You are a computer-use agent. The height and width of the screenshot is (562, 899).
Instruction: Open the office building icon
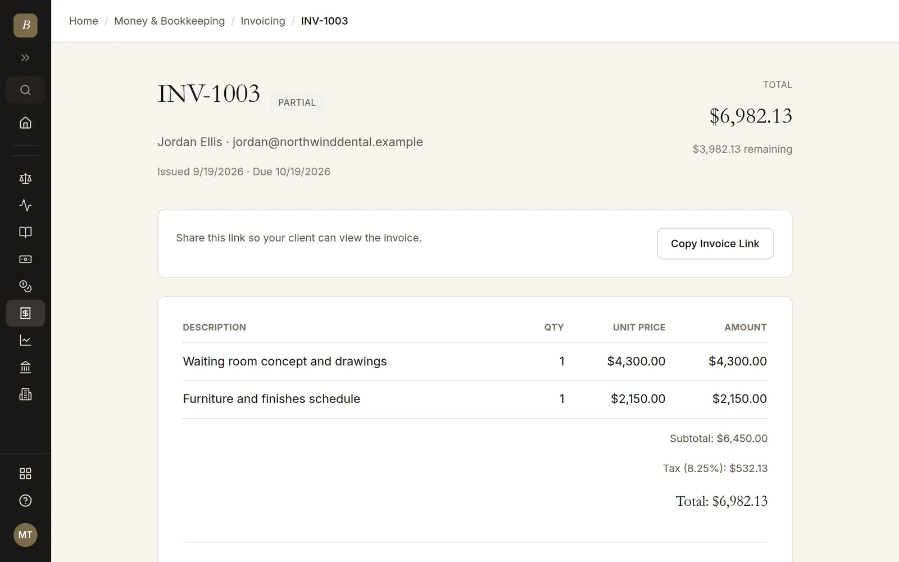[x=25, y=394]
